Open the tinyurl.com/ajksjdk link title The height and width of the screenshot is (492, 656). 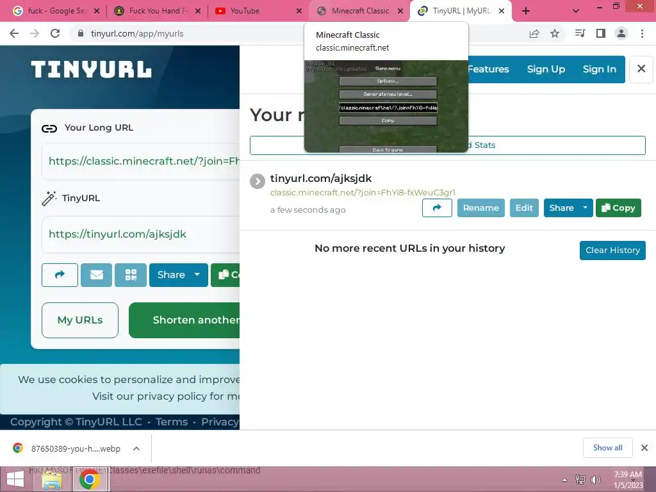tap(321, 179)
